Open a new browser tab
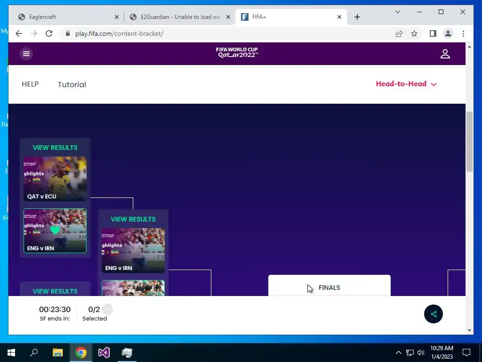 357,17
